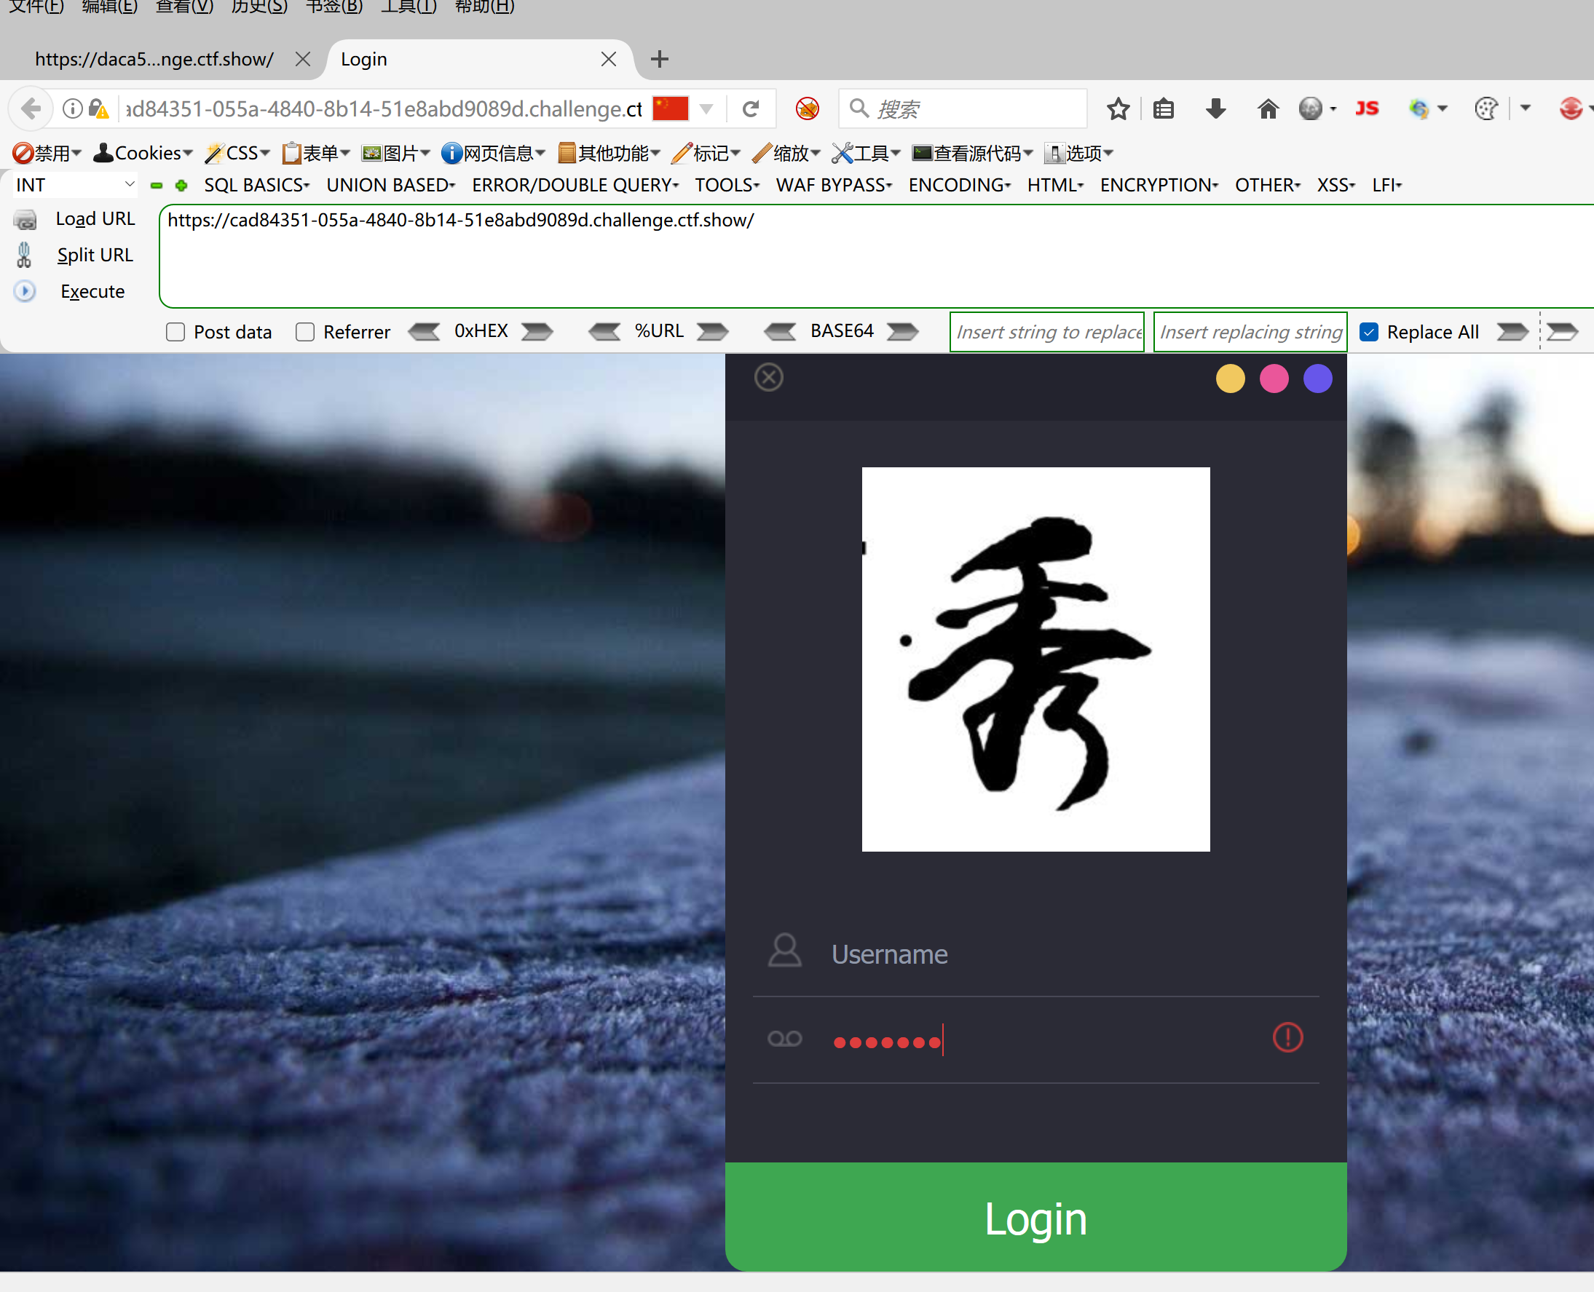Click password field warning icon
This screenshot has height=1292, width=1594.
click(1287, 1037)
